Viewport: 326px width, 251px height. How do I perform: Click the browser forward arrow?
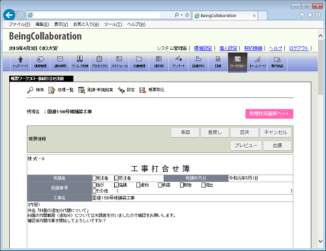[20, 15]
